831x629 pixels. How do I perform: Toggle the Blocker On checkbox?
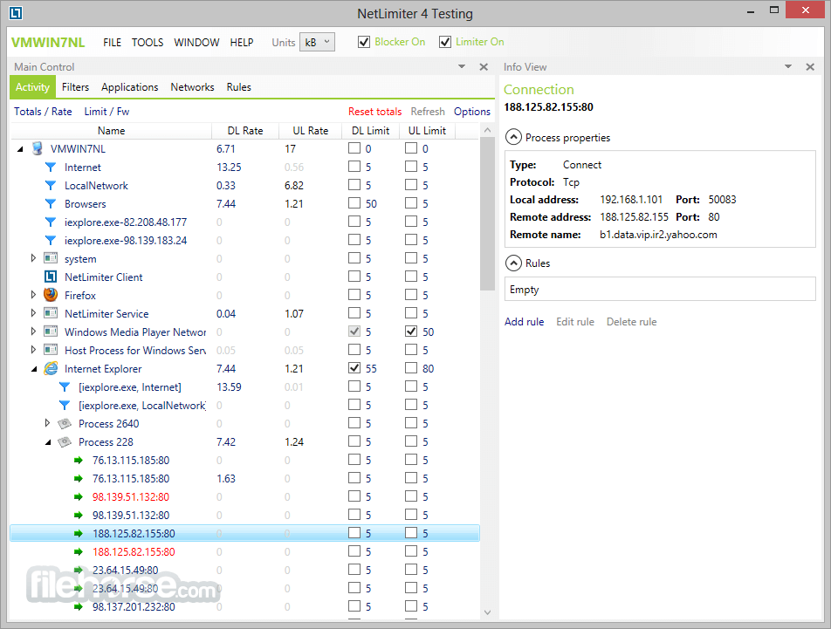[x=364, y=42]
